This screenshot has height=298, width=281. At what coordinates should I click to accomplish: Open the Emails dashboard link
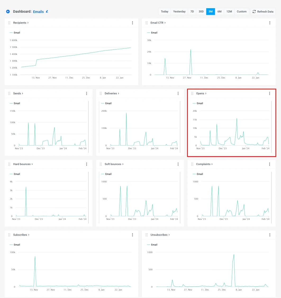tap(38, 11)
